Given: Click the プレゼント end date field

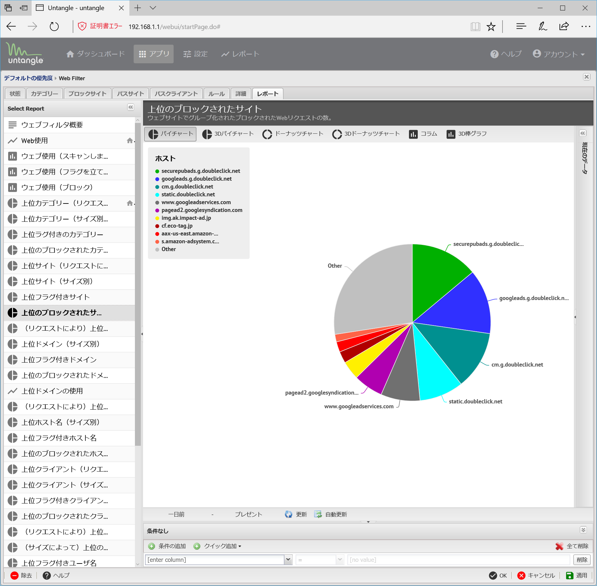Looking at the screenshot, I should 249,515.
